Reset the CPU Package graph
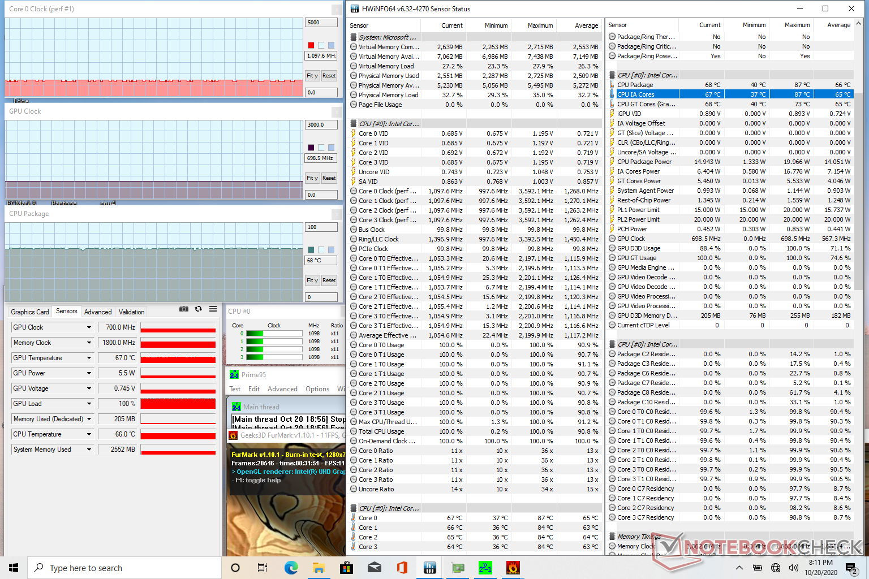Image resolution: width=869 pixels, height=579 pixels. [x=329, y=280]
